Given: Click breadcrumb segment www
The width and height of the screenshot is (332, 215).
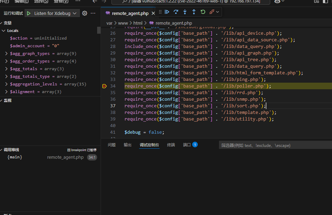Looking at the screenshot, I should pyautogui.click(x=123, y=23).
